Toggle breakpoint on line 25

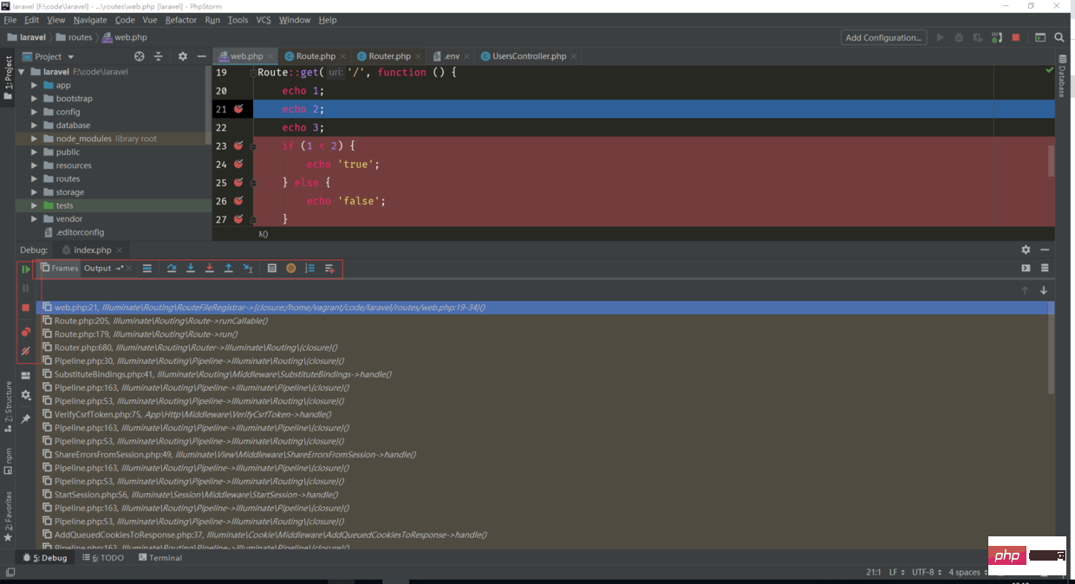click(x=238, y=182)
